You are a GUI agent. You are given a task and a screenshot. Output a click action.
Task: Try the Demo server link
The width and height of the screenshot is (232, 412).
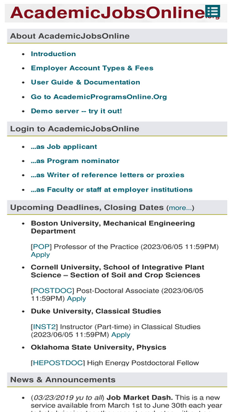coord(77,111)
